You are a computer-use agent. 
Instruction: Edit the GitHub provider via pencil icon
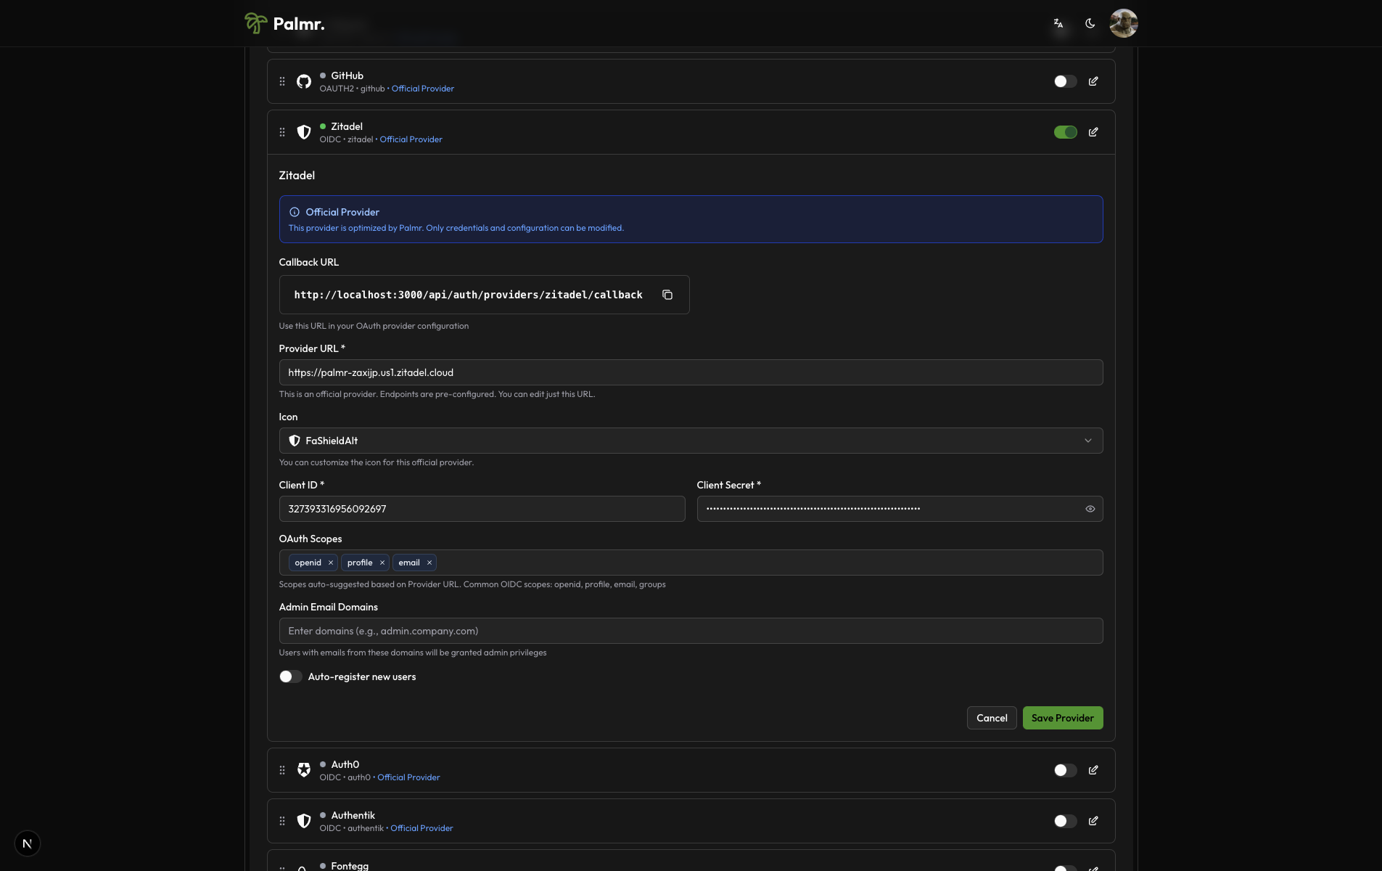pyautogui.click(x=1093, y=81)
